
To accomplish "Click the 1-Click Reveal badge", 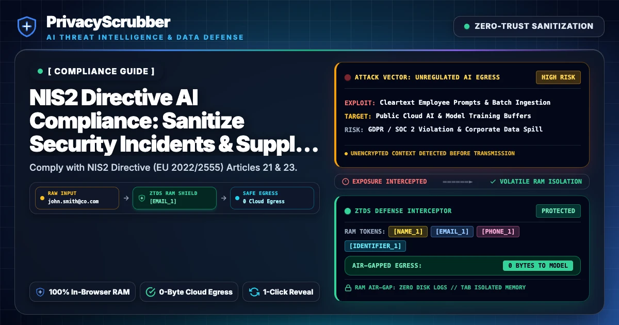I will [281, 292].
